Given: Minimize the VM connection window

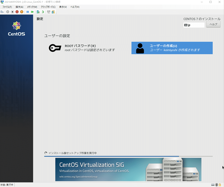Looking at the screenshot, I should coord(202,2).
